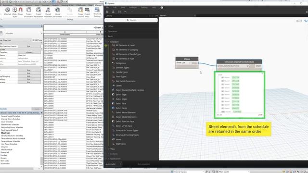Select Sheet List in the Project Browser
The height and width of the screenshot is (173, 308).
tap(5, 133)
